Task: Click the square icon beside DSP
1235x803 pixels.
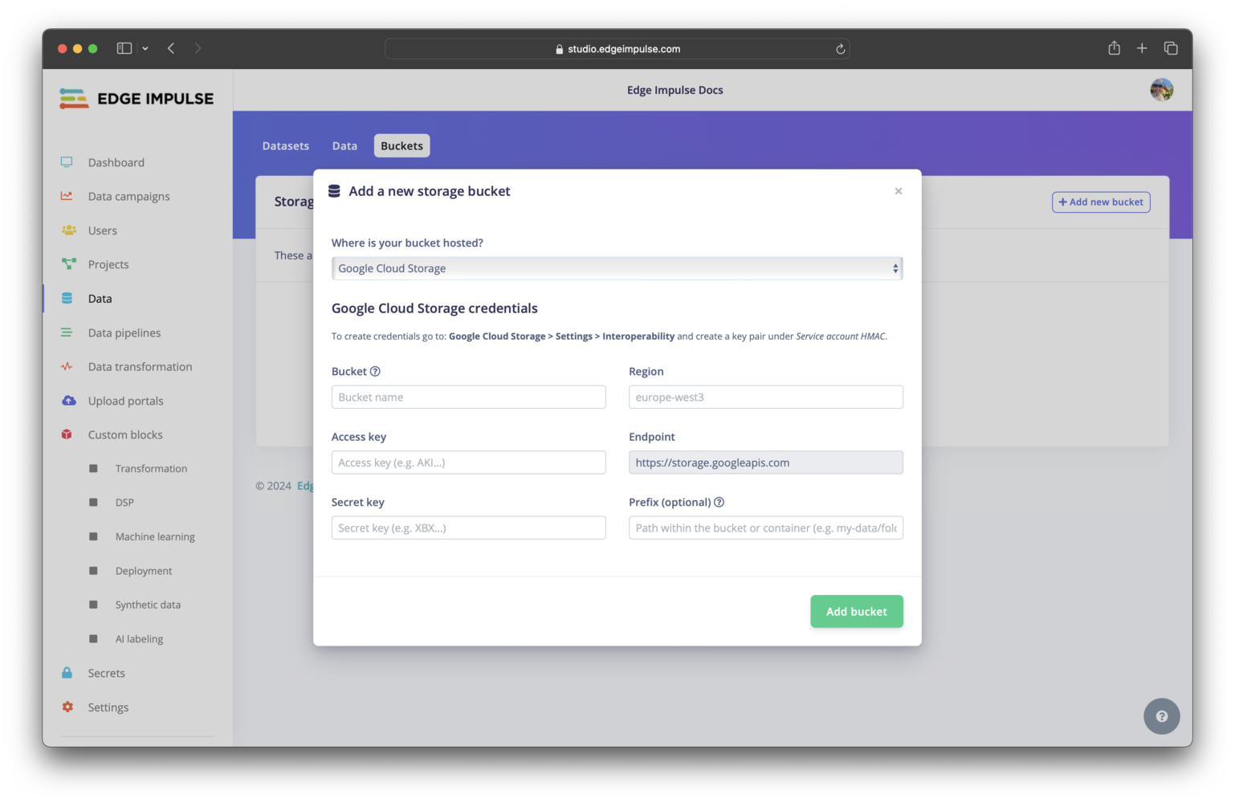Action: [x=93, y=503]
